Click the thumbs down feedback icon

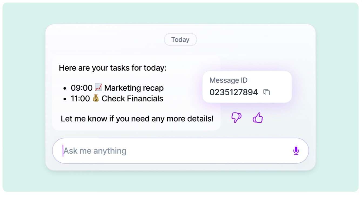coord(236,118)
